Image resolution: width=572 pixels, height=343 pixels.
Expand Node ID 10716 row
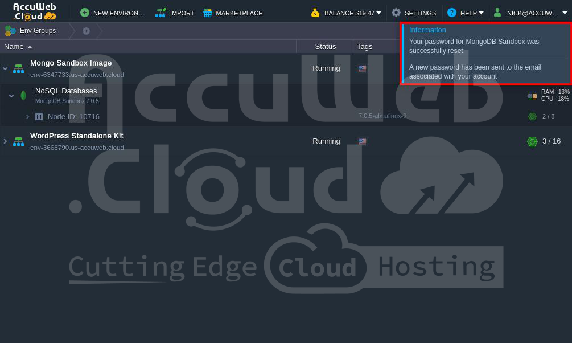coord(27,117)
